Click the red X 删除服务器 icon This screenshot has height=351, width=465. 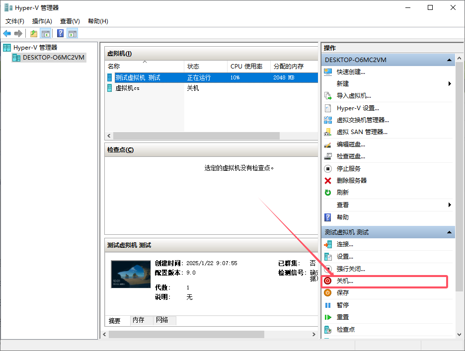click(328, 181)
